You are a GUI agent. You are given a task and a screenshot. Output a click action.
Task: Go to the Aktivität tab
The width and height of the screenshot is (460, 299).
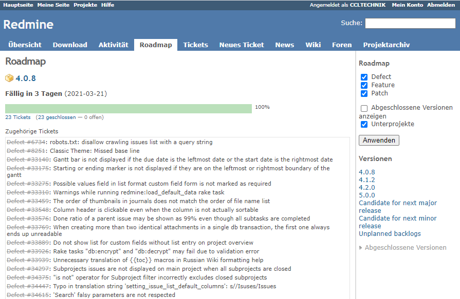pyautogui.click(x=113, y=45)
